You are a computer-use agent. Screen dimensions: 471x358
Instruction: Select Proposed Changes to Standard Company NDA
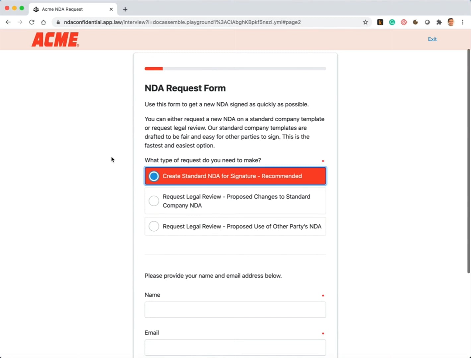point(235,201)
